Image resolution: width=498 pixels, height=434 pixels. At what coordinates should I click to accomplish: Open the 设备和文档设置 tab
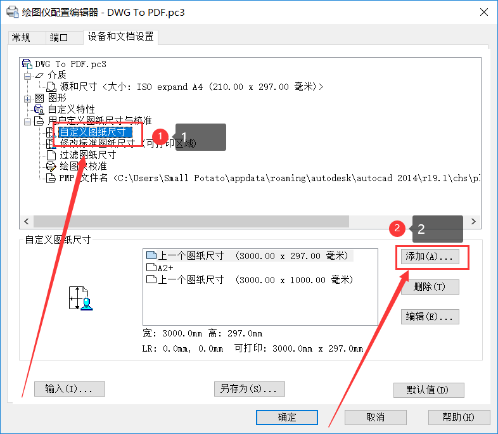120,37
